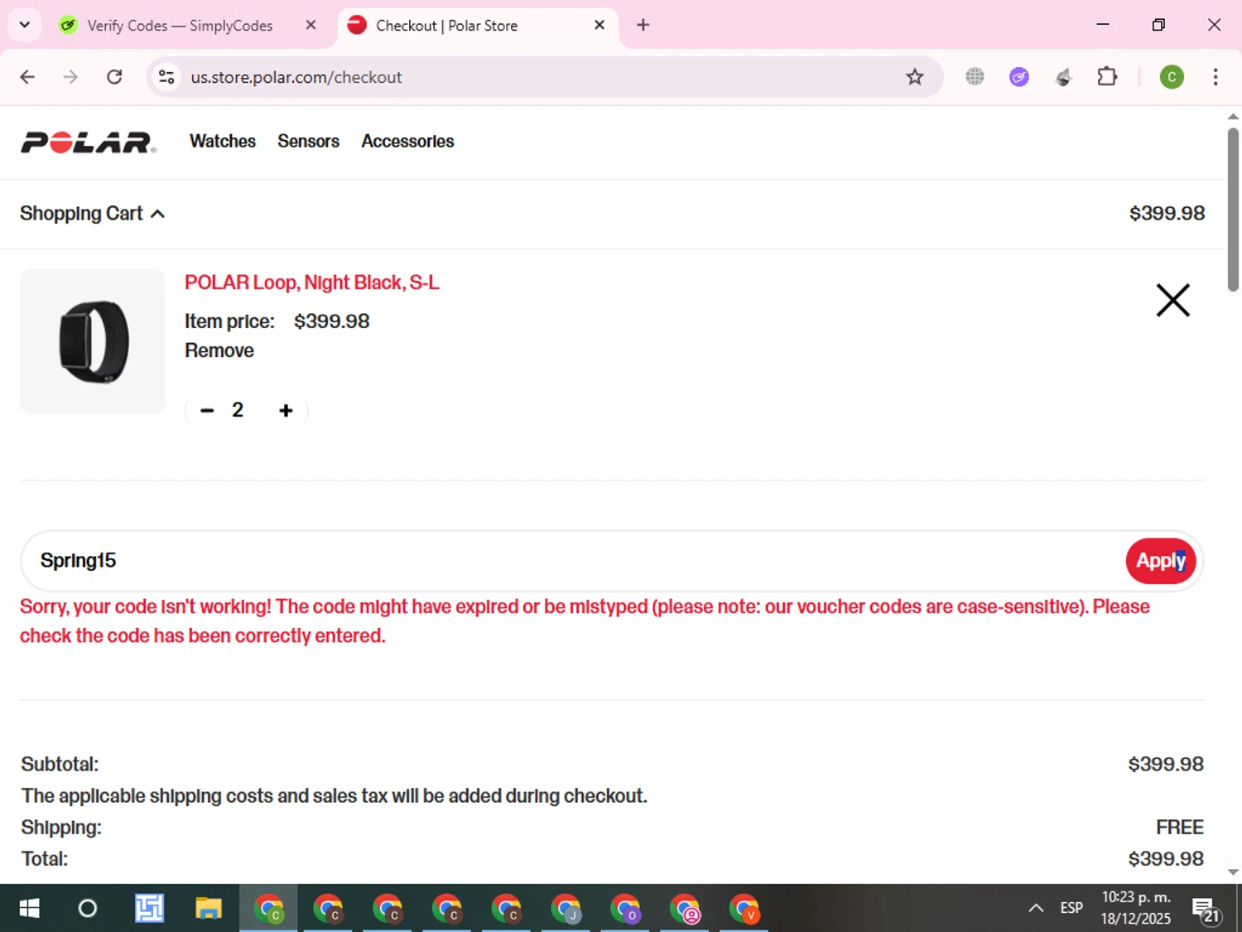Close the Verify Codes SimplyCodes tab
Viewport: 1242px width, 932px height.
click(310, 25)
